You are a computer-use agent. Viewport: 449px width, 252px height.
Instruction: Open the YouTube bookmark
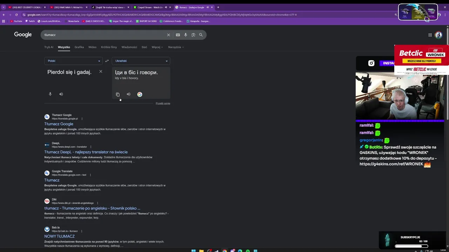pos(16,21)
